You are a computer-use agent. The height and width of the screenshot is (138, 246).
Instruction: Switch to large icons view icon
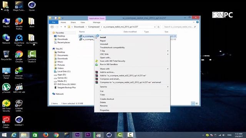197,103
